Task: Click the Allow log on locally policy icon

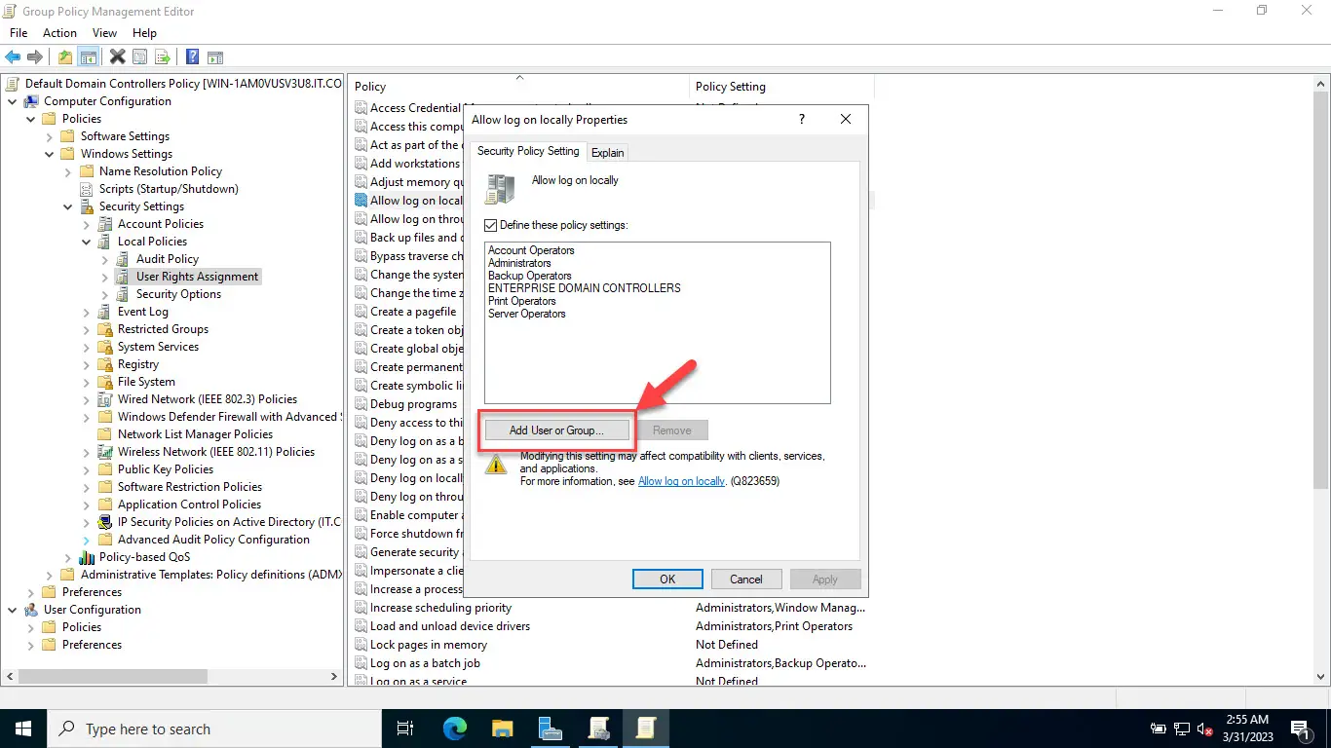Action: (x=361, y=201)
